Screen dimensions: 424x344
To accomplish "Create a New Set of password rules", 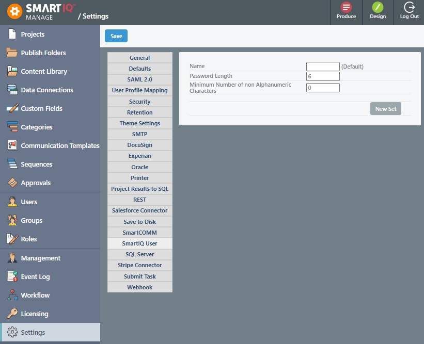I will pos(385,108).
